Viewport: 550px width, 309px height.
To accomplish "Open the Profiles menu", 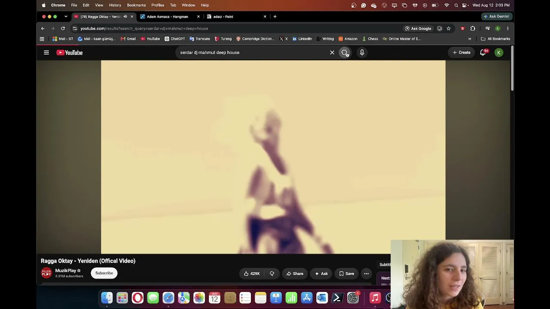I will click(x=158, y=5).
